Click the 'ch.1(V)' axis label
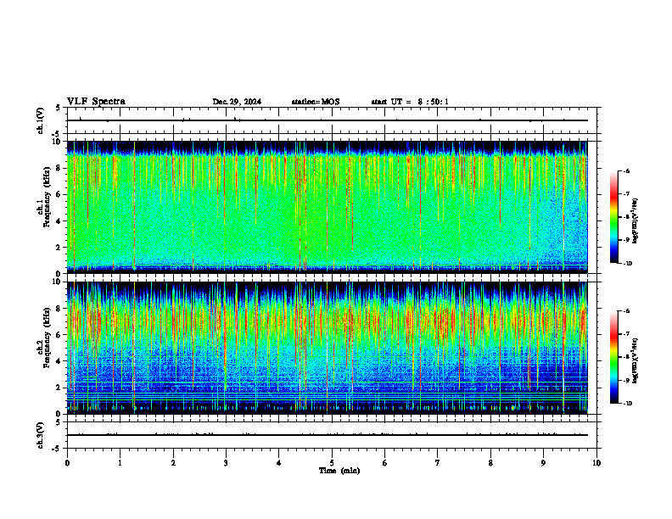 point(41,120)
